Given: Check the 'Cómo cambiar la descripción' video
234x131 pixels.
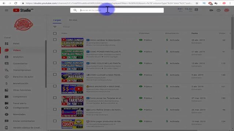Looking at the screenshot, I should (x=55, y=40).
